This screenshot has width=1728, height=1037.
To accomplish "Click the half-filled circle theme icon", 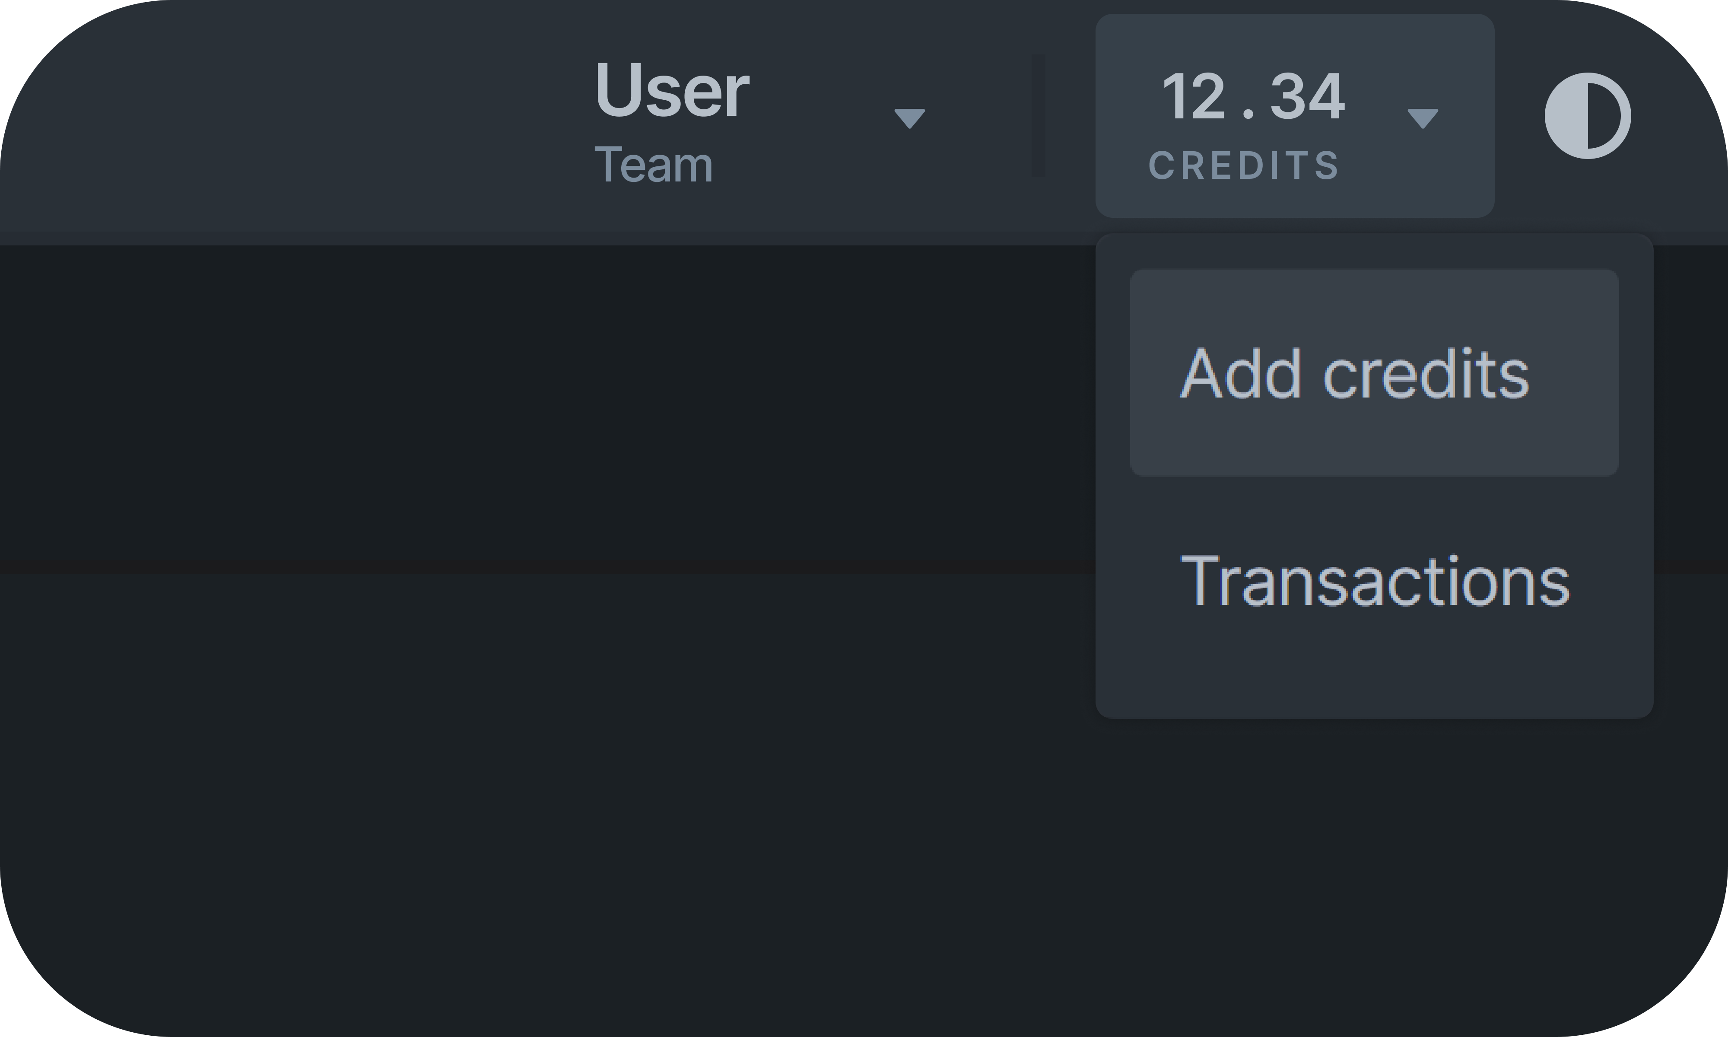I will point(1588,116).
